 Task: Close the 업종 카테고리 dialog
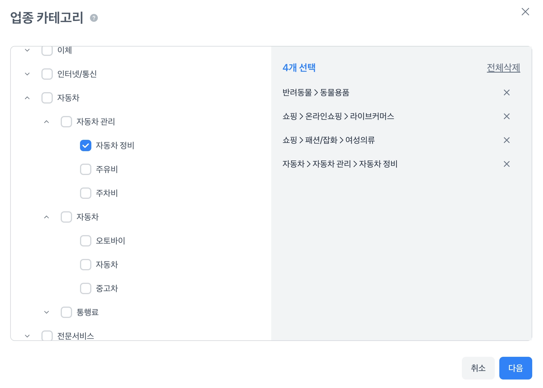tap(525, 12)
